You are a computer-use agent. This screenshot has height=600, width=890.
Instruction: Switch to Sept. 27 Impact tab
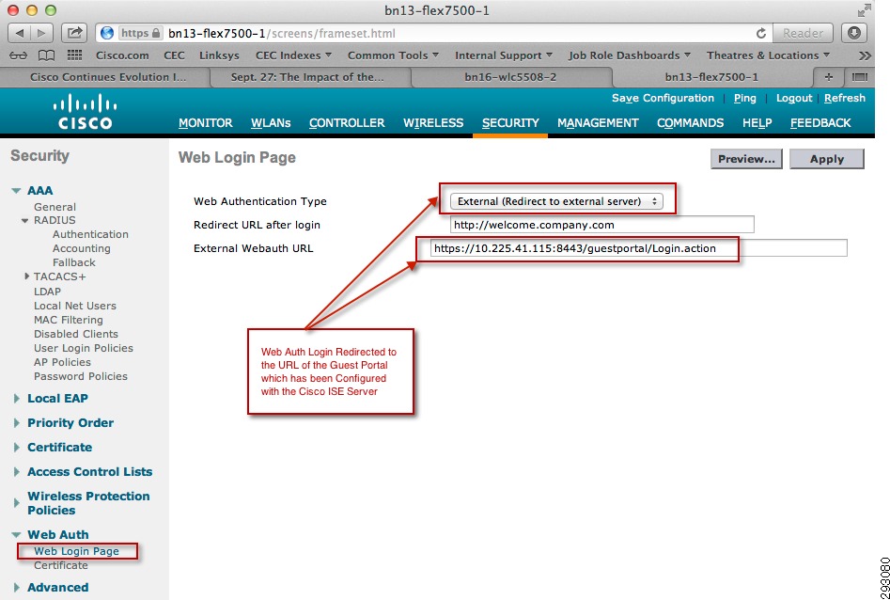pyautogui.click(x=307, y=77)
